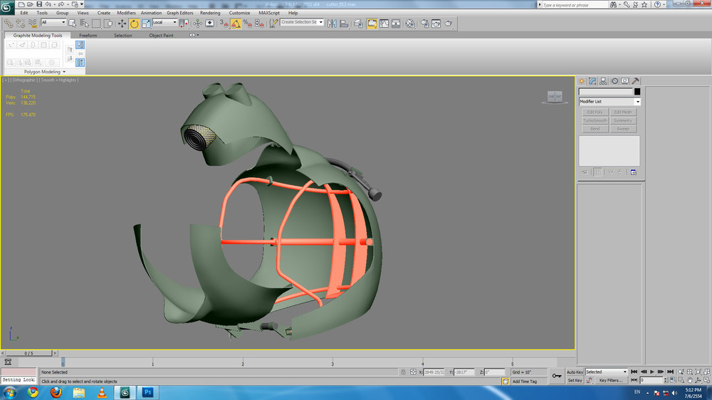This screenshot has height=400, width=712.
Task: Expand the Polygon Modeling panel
Action: click(44, 72)
